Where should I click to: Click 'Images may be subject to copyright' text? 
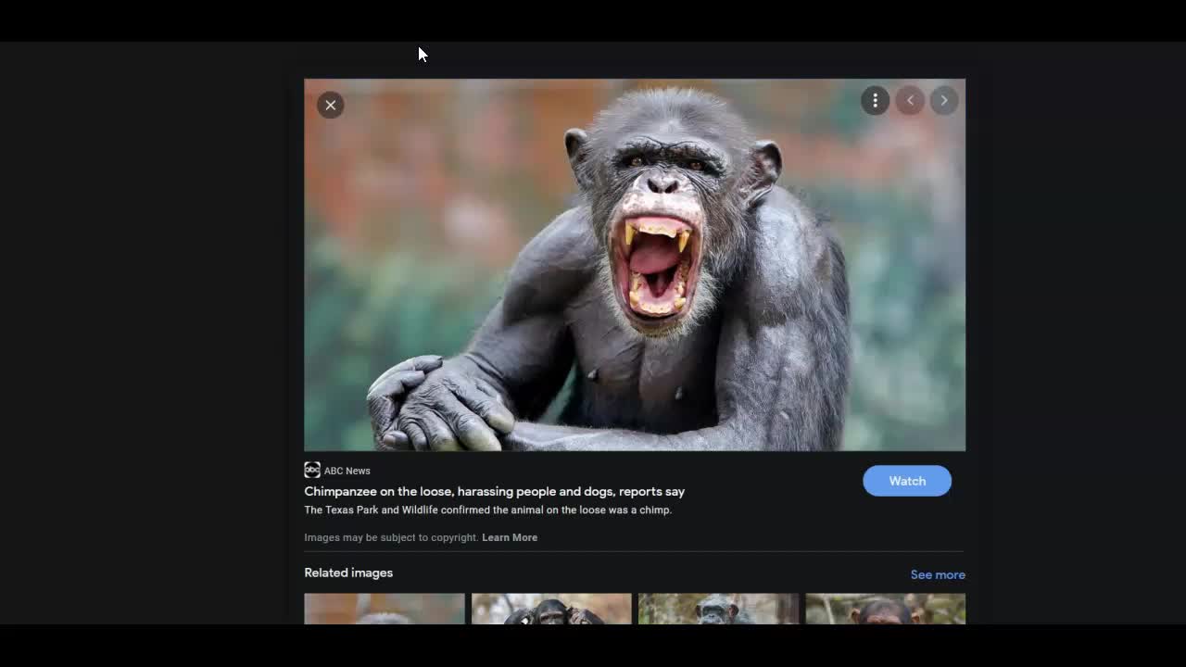391,537
